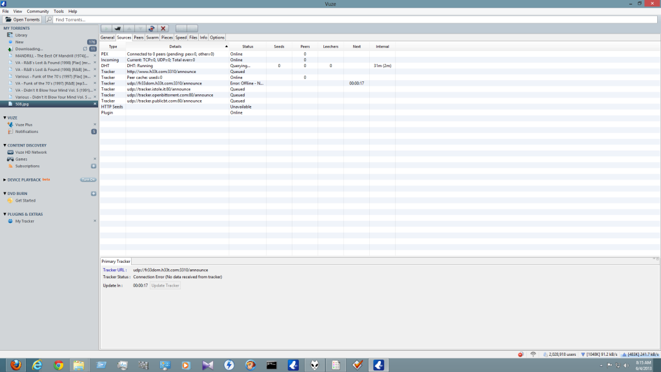Click the Update Tracker button

(x=165, y=285)
